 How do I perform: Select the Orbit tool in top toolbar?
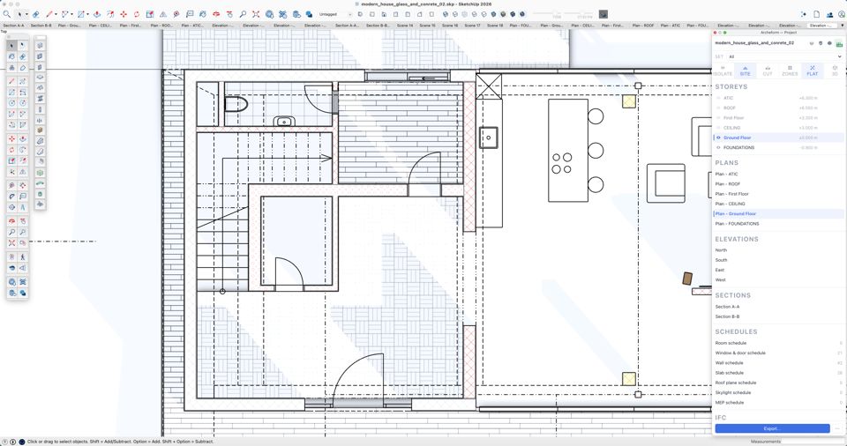pos(216,14)
